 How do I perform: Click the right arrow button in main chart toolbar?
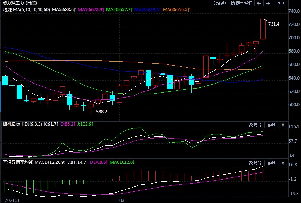pyautogui.click(x=268, y=3)
